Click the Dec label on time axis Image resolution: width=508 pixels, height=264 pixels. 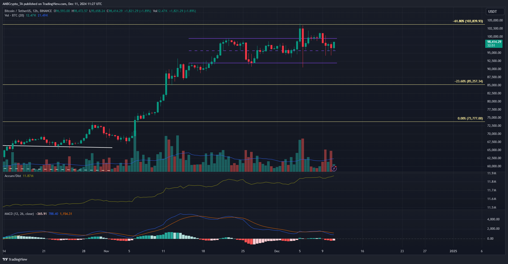[x=277, y=251]
